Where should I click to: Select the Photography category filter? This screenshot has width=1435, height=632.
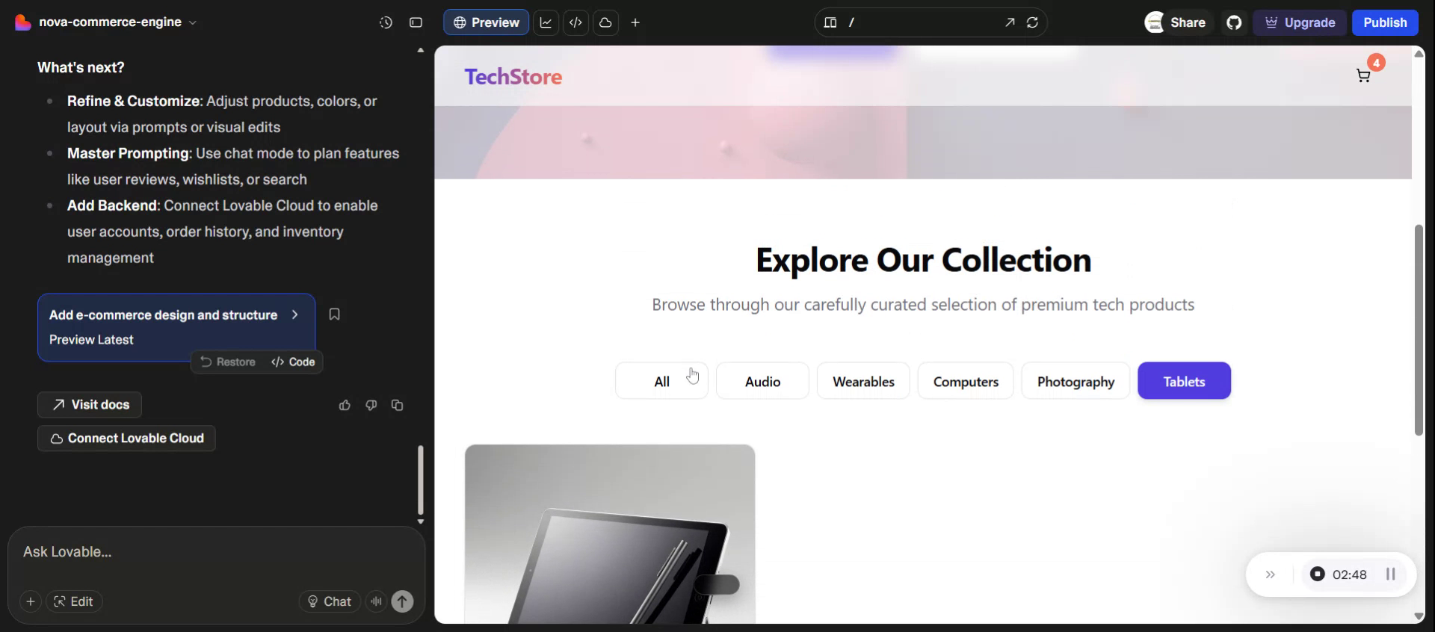(1076, 381)
